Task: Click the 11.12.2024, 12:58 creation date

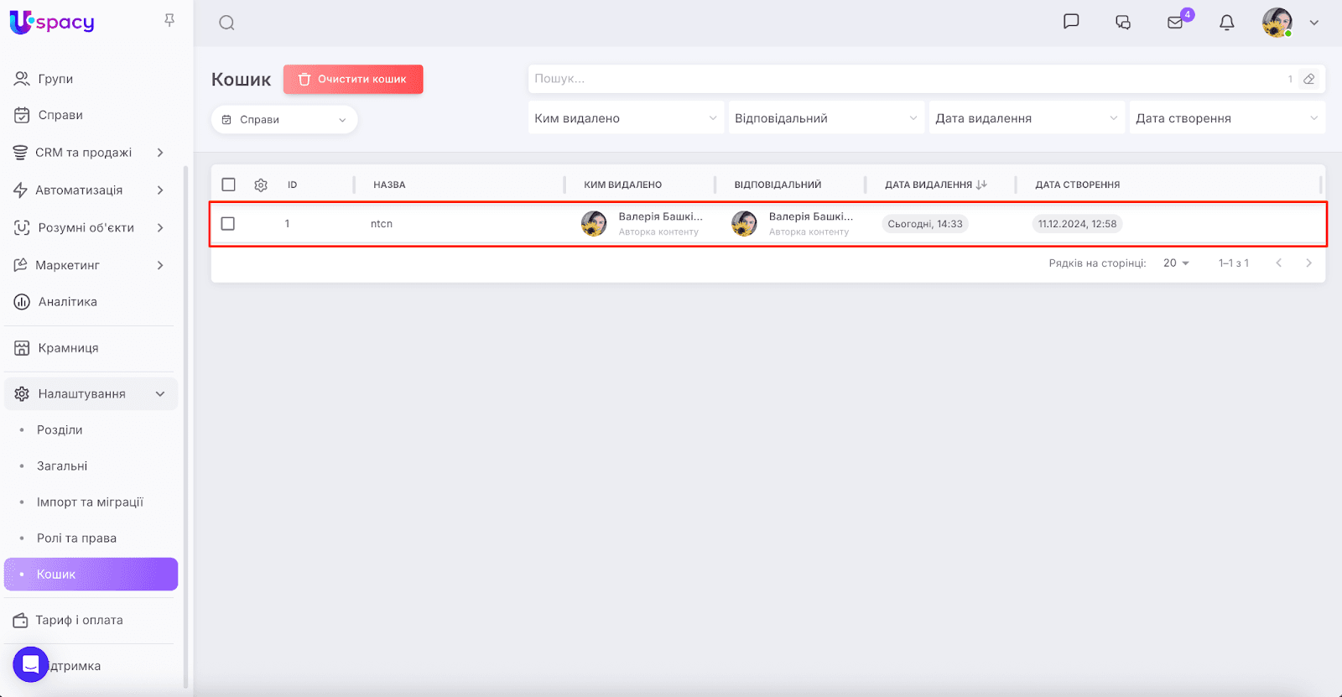Action: [1078, 224]
